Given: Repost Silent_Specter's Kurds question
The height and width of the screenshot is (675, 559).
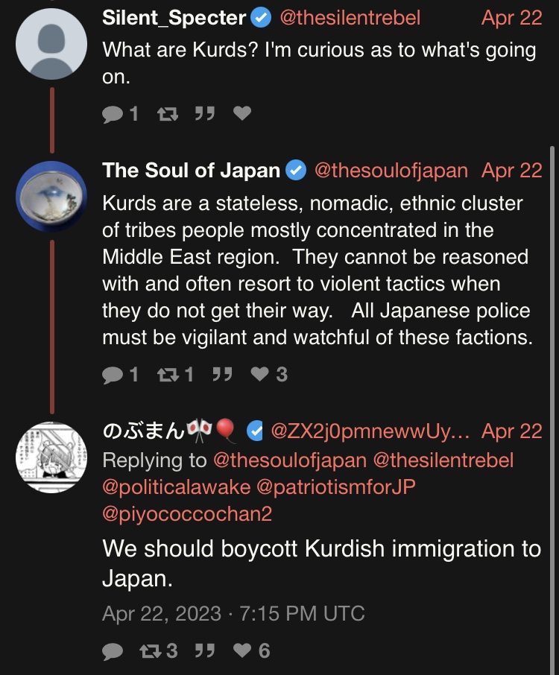Looking at the screenshot, I should point(168,114).
